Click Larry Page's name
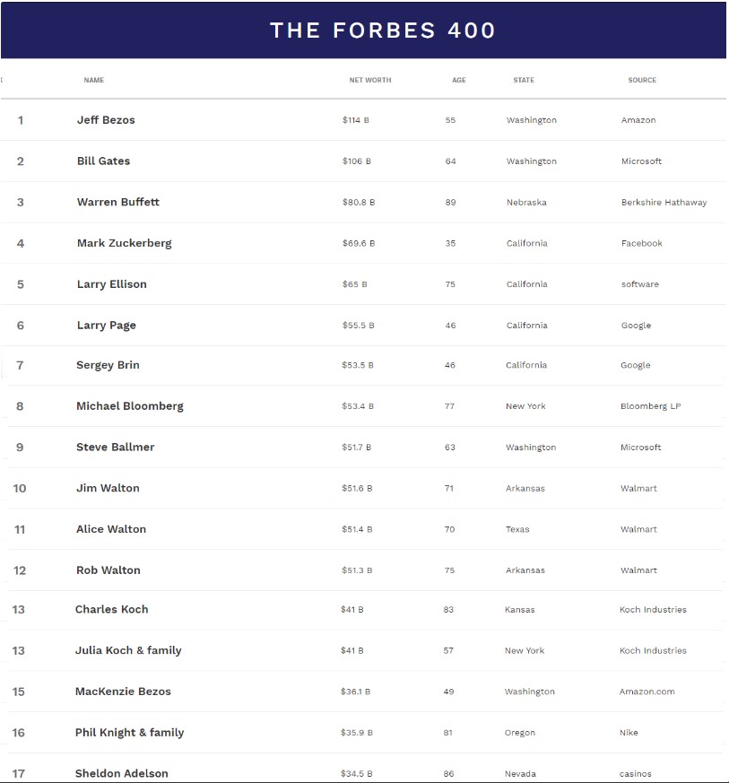The image size is (729, 783). pyautogui.click(x=107, y=326)
